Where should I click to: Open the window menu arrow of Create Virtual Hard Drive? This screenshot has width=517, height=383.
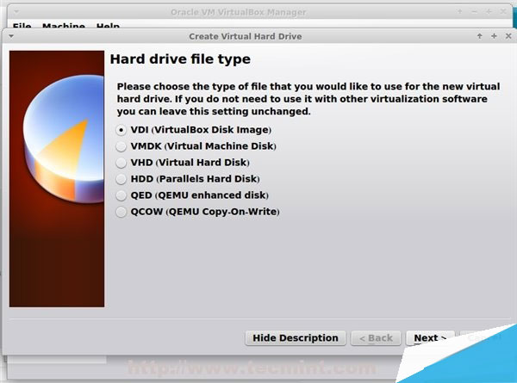11,36
